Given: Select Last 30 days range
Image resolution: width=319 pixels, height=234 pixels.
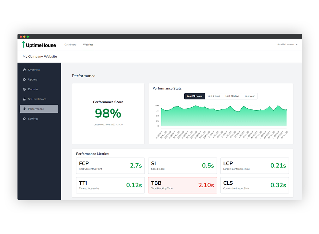Looking at the screenshot, I should (x=232, y=96).
